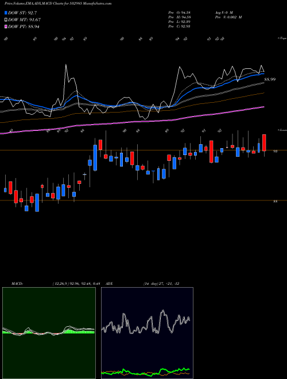This screenshot has height=379, width=287.
Task: Select the 'DOW PT: 88.94' label
Action: [x=24, y=26]
